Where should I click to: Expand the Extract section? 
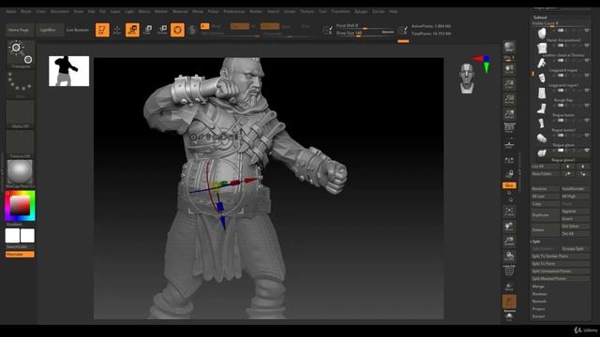point(538,316)
